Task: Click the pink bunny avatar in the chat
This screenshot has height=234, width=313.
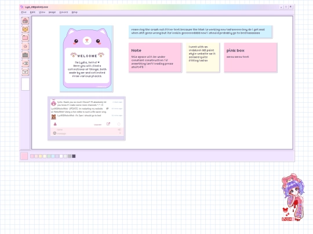Action: pos(53,103)
